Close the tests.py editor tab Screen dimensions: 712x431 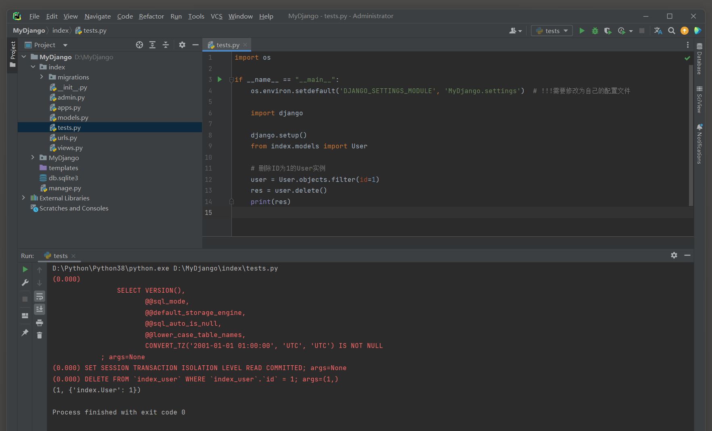click(245, 45)
